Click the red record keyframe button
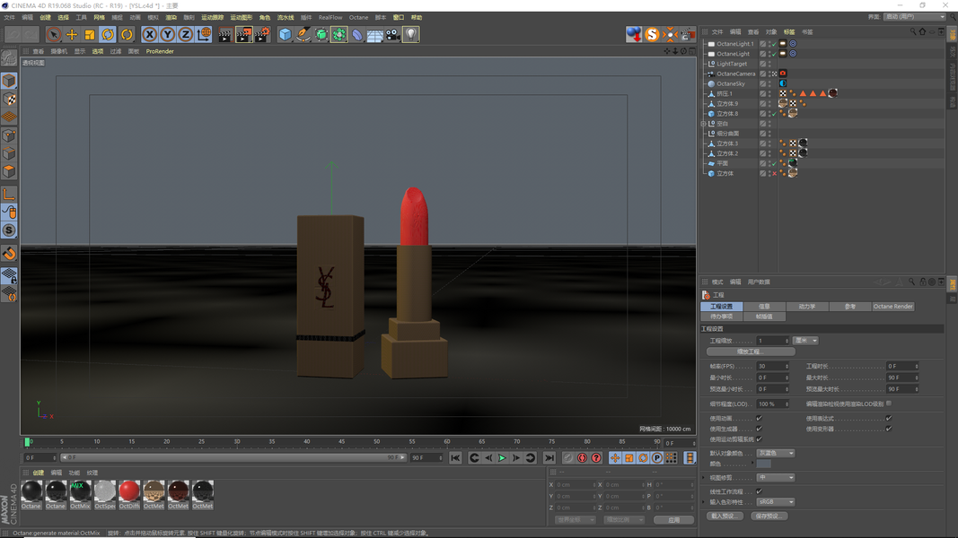 pyautogui.click(x=583, y=457)
